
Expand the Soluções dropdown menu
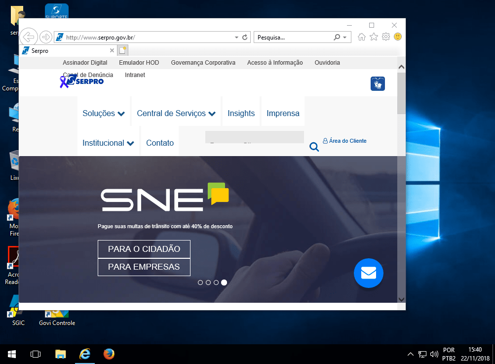click(x=104, y=114)
